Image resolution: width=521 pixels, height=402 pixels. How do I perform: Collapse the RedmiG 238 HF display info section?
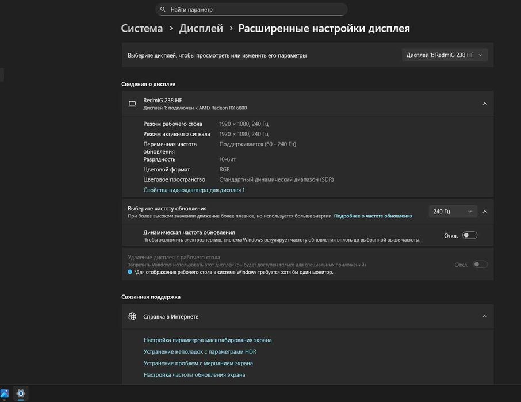(485, 104)
